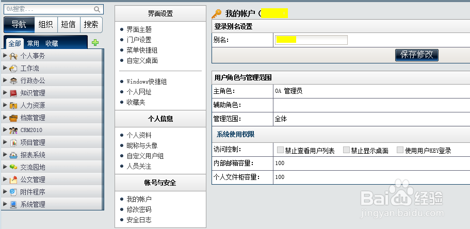
Task: Expand the 系统管理 arrow
Action: pyautogui.click(x=5, y=204)
